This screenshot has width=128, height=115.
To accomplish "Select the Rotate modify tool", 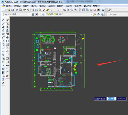I will pyautogui.click(x=7, y=41).
